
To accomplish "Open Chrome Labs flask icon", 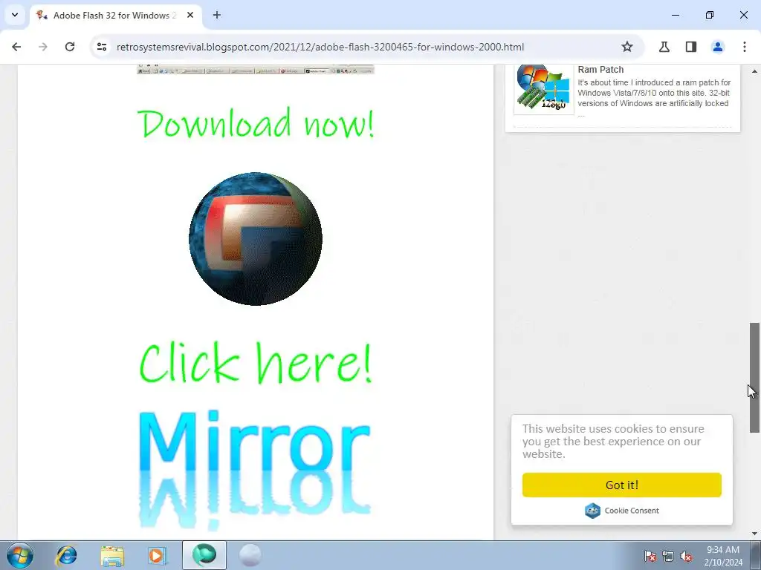I will point(664,47).
